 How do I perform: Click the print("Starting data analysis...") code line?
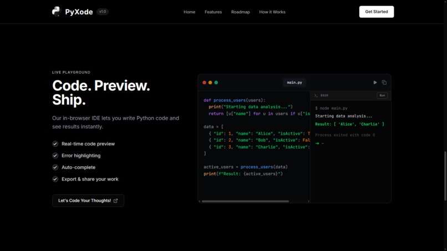[x=251, y=107]
